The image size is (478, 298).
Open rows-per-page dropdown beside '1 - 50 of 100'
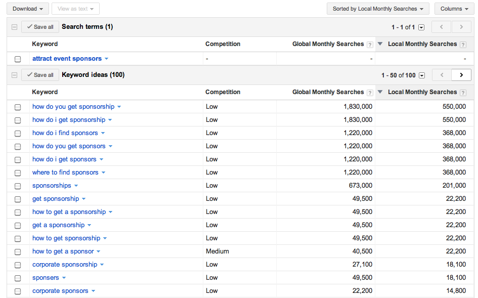click(x=422, y=75)
